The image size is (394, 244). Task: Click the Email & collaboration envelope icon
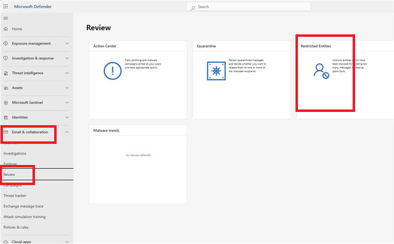pyautogui.click(x=6, y=132)
